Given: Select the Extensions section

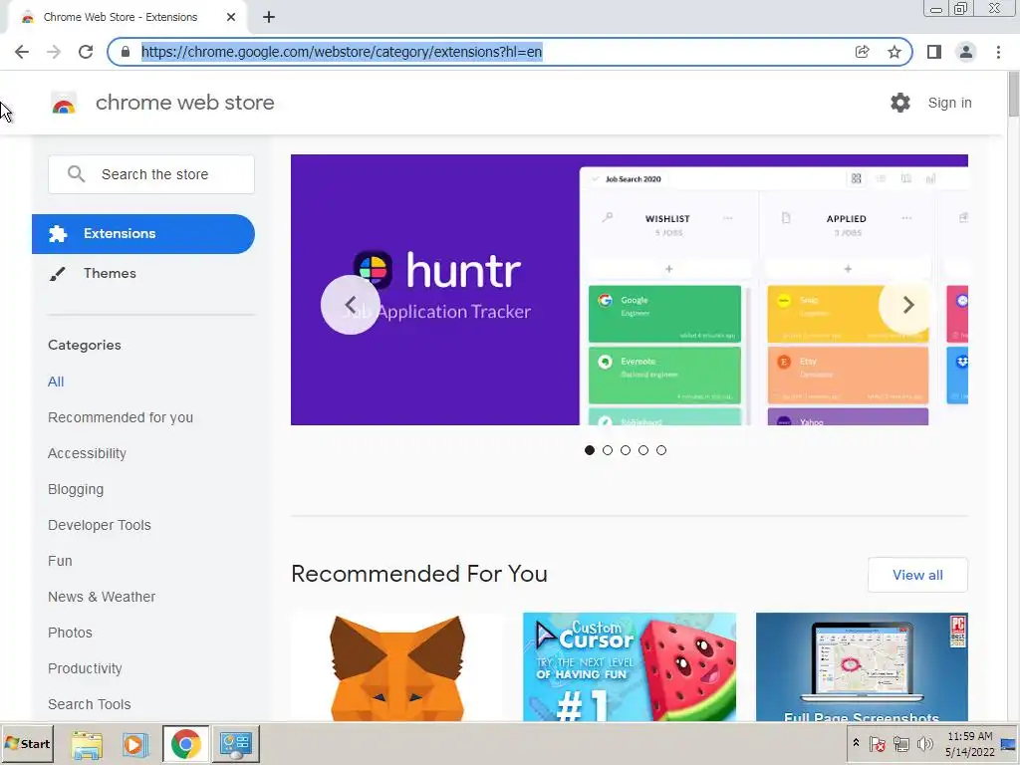Looking at the screenshot, I should pyautogui.click(x=143, y=233).
